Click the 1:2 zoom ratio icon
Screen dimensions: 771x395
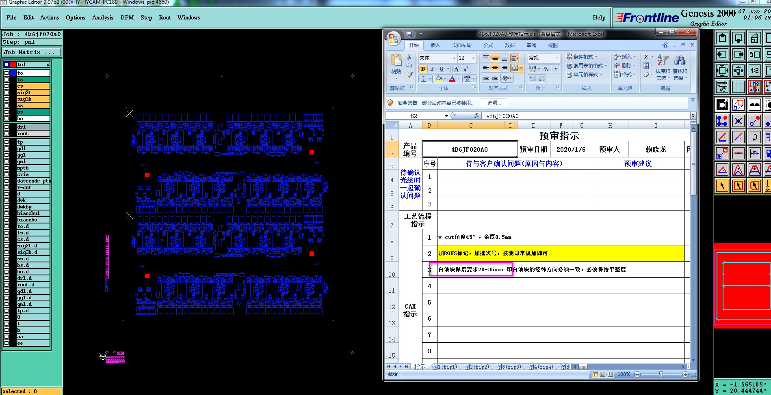click(x=755, y=71)
